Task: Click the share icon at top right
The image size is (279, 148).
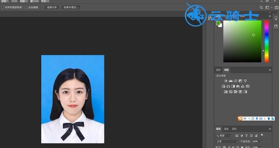Action: coord(276,7)
